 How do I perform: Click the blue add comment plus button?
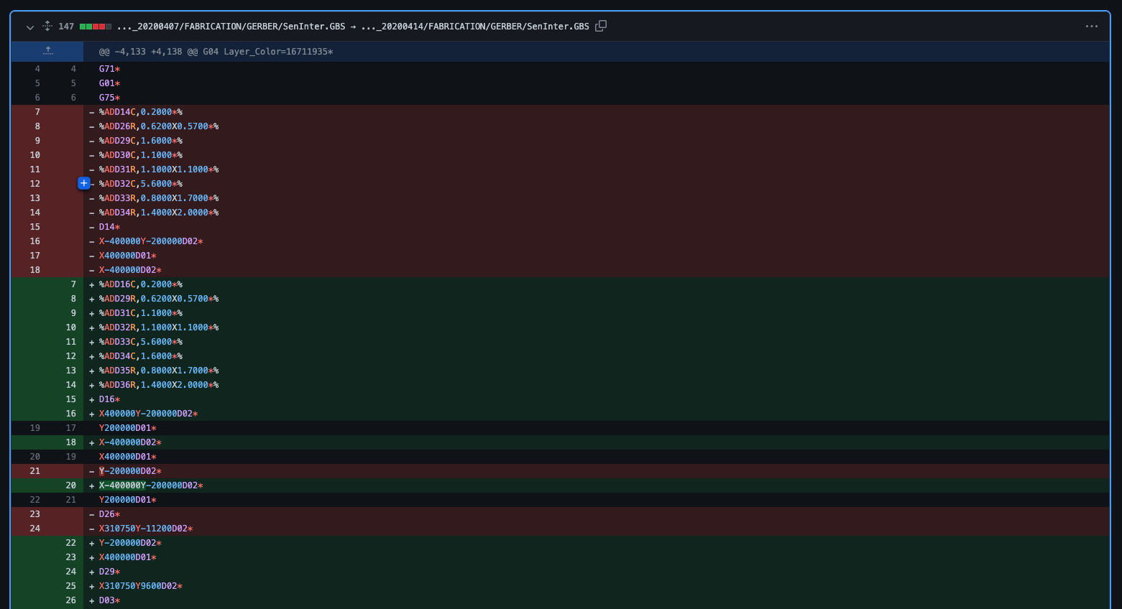point(84,183)
